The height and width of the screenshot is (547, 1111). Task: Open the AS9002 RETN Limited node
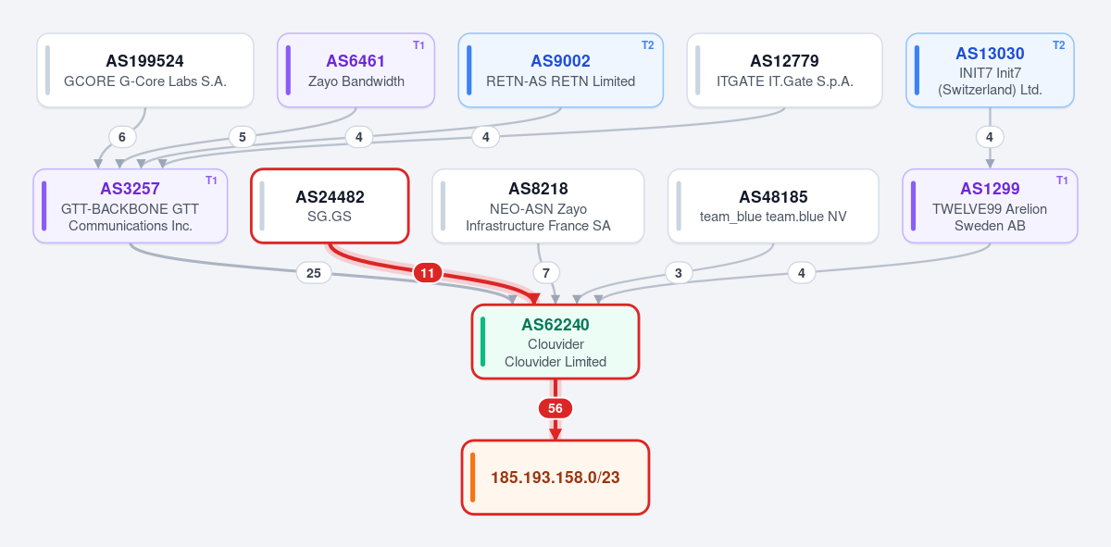(x=561, y=70)
